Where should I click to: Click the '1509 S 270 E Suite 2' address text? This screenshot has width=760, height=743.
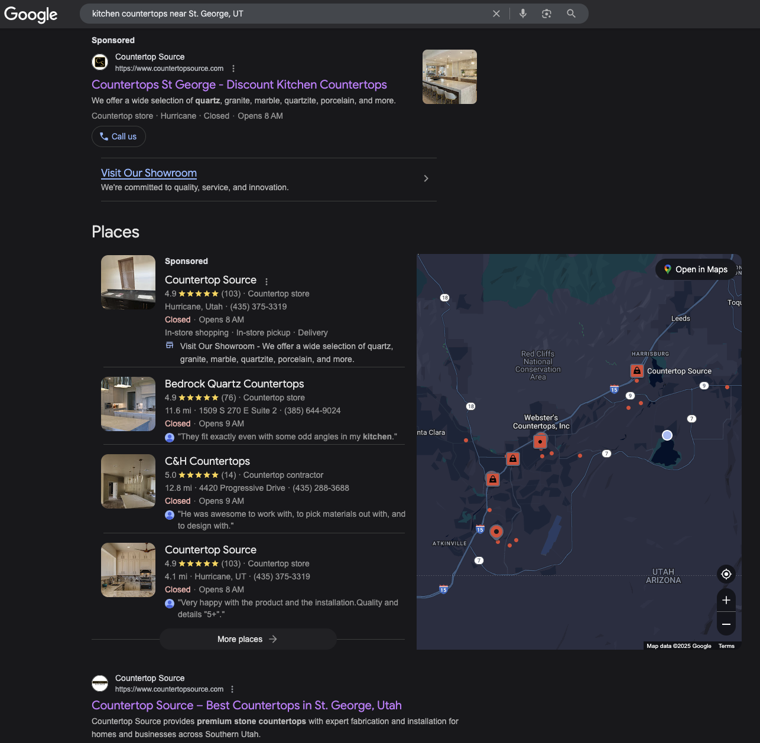238,410
